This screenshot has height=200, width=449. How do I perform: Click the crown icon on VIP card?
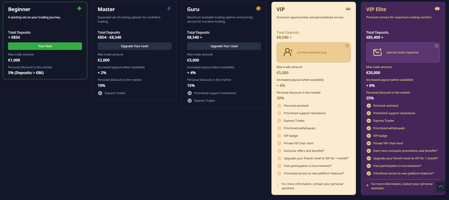(x=348, y=9)
